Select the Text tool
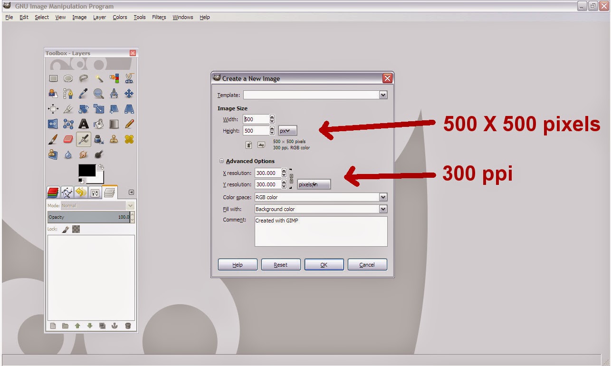Image resolution: width=611 pixels, height=366 pixels. (x=84, y=124)
